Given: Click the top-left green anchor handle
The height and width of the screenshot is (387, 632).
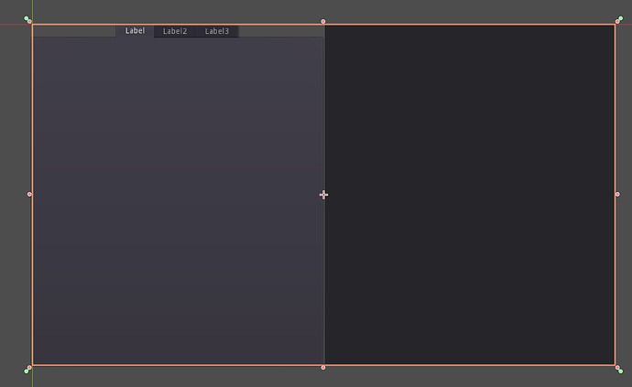Looking at the screenshot, I should (x=27, y=18).
